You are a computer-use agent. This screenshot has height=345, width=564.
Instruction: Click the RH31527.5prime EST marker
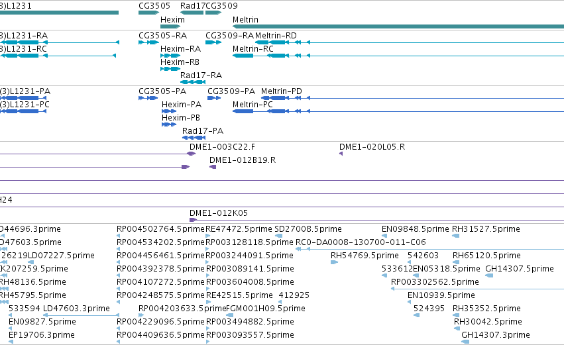point(456,236)
